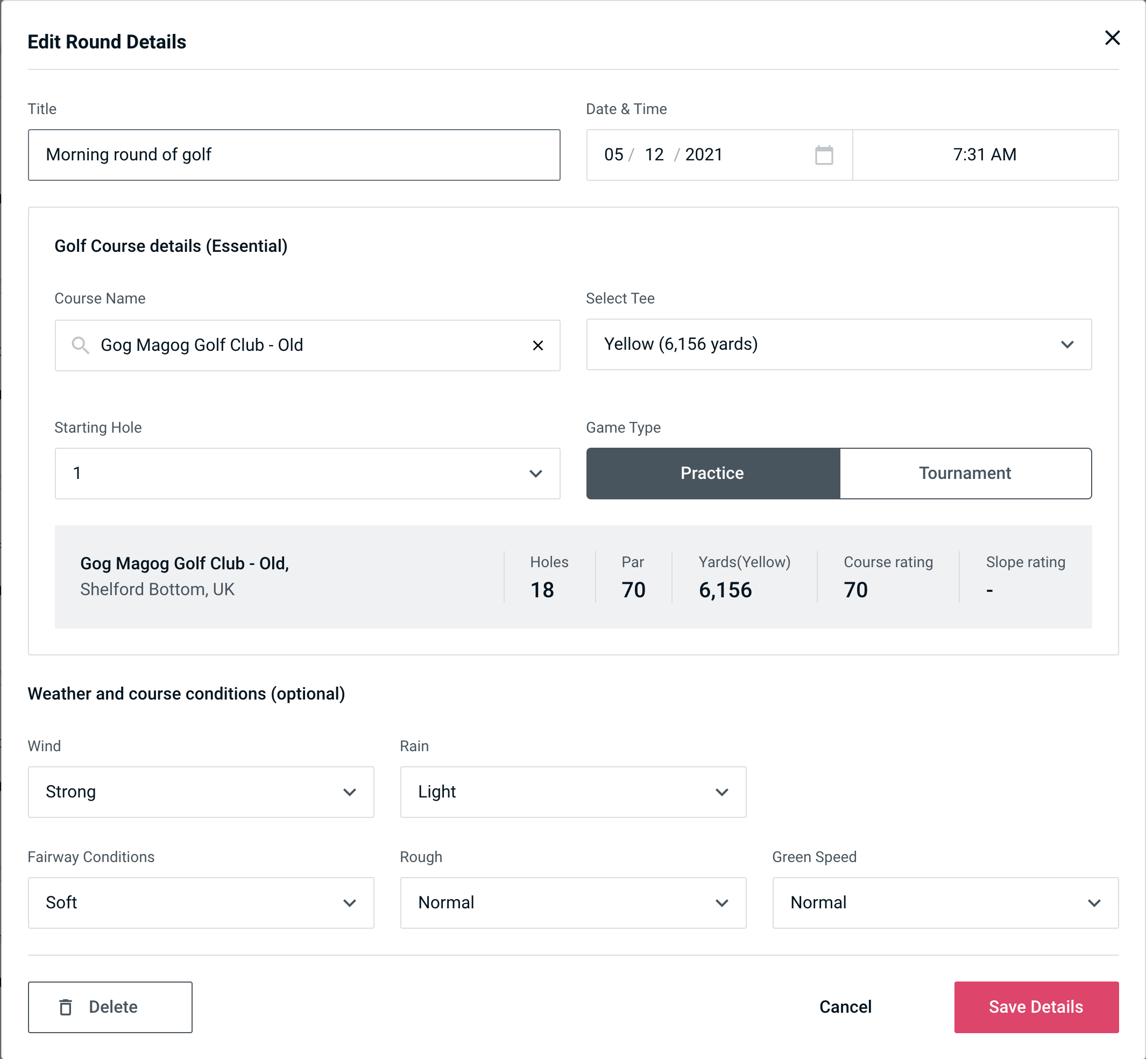Viewport: 1146px width, 1059px height.
Task: Click the clear (×) icon next to course name
Action: (x=538, y=345)
